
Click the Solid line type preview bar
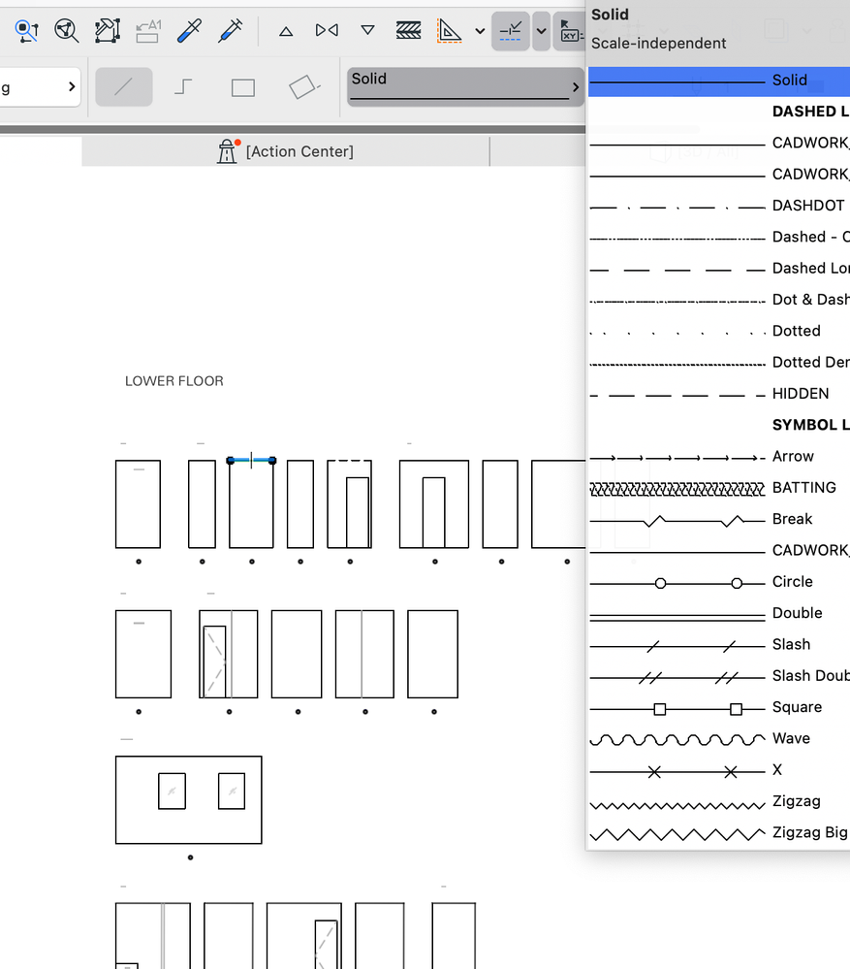pyautogui.click(x=463, y=86)
